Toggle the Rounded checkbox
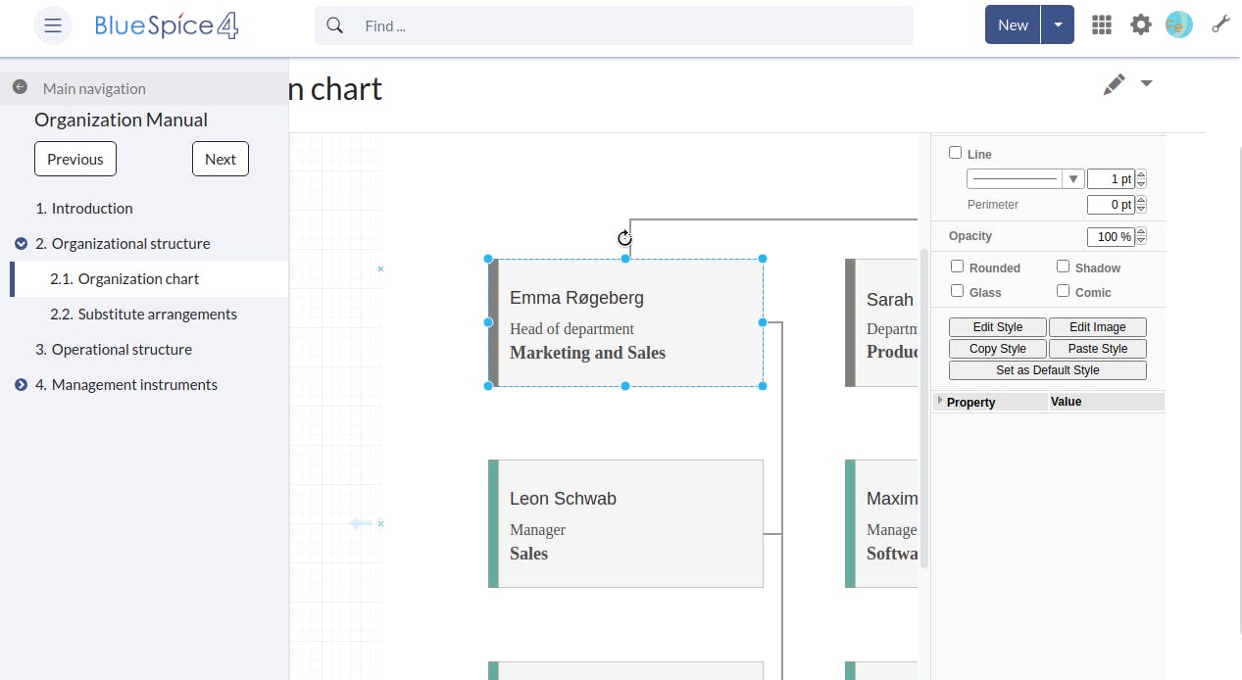Image resolution: width=1242 pixels, height=680 pixels. [x=958, y=267]
